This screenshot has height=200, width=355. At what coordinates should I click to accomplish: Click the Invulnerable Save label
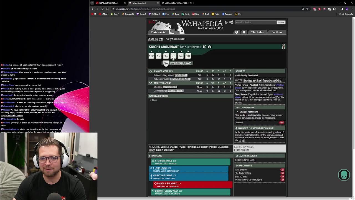pyautogui.click(x=181, y=63)
